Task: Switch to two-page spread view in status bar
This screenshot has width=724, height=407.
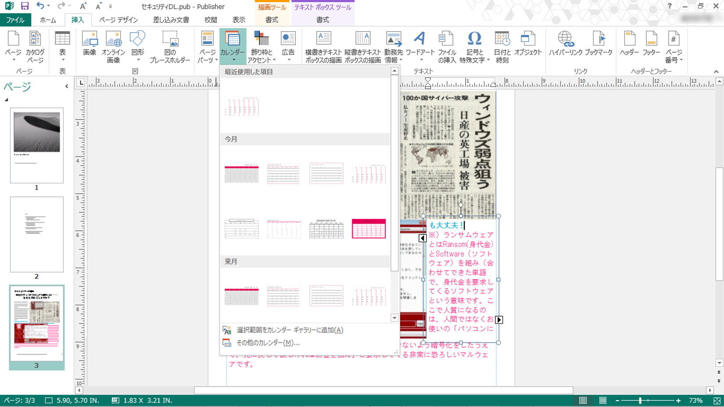Action: coord(603,400)
